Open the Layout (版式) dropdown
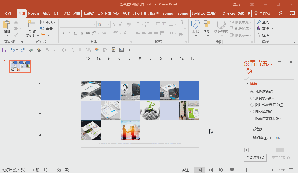 48,22
